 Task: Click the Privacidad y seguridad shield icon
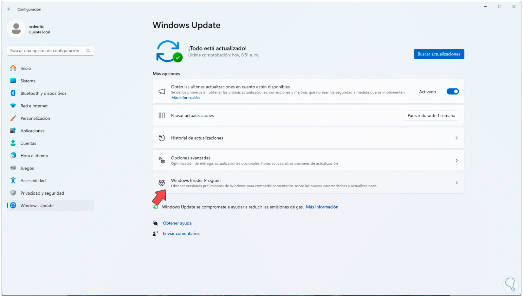[x=13, y=193]
